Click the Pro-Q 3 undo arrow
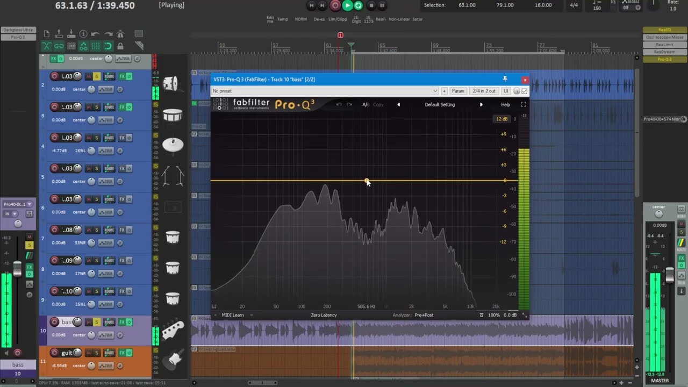Viewport: 688px width, 387px height. [x=339, y=105]
